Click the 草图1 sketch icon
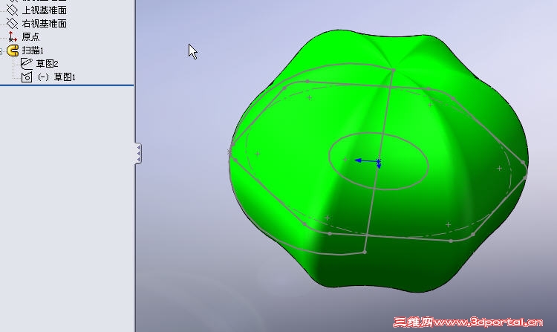This screenshot has height=332, width=557. point(27,77)
